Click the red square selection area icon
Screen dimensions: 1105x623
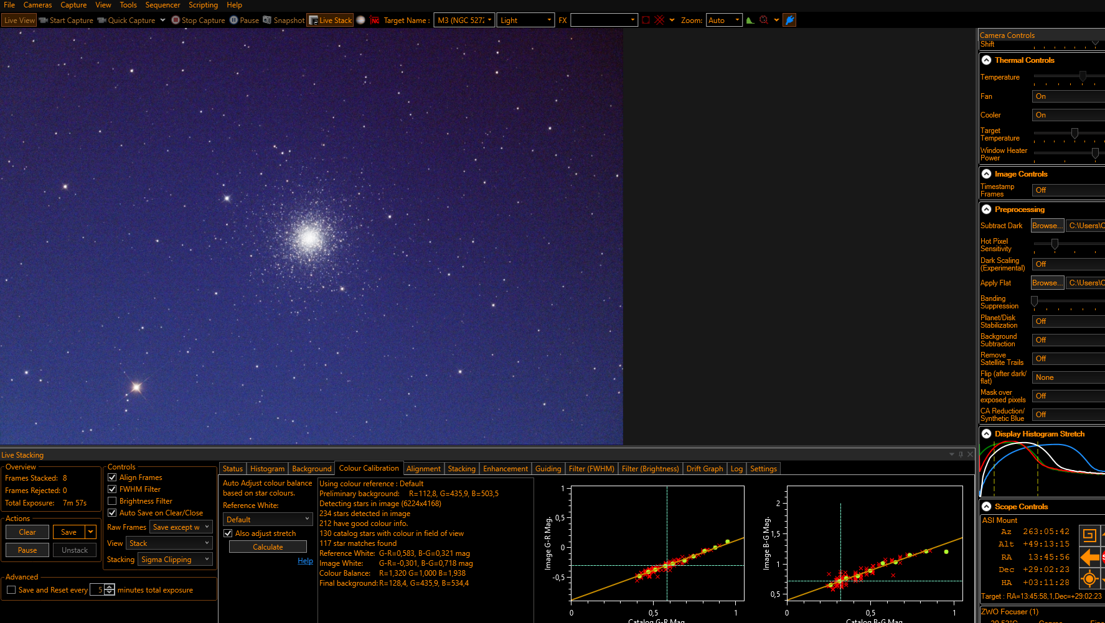click(x=646, y=21)
